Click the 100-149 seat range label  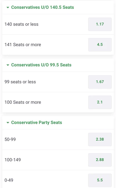[x=13, y=160]
